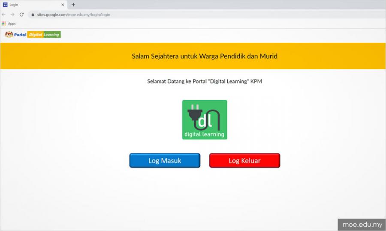Viewport: 386px width, 231px height.
Task: Click the yellow 'Digital' logo segment
Action: pos(35,35)
